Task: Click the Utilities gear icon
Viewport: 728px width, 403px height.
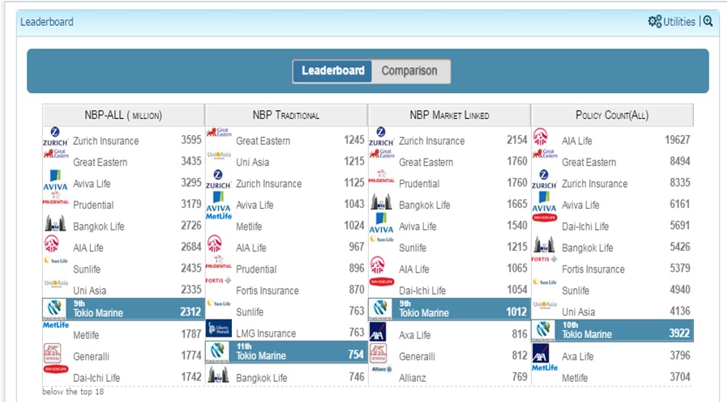Action: (x=654, y=22)
